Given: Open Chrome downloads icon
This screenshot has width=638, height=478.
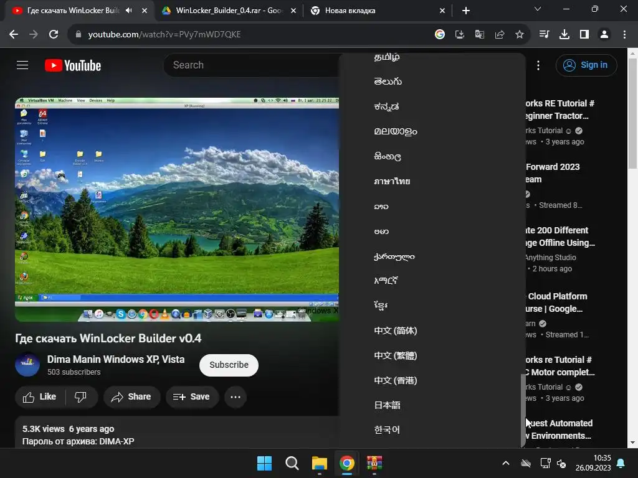Looking at the screenshot, I should coord(564,35).
